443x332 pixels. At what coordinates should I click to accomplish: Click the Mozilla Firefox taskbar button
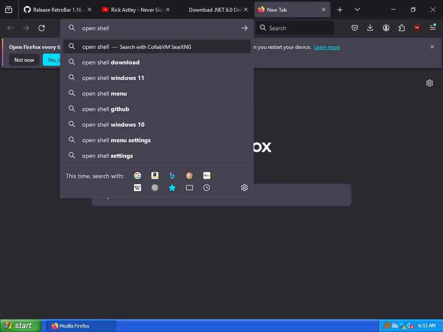pyautogui.click(x=81, y=326)
